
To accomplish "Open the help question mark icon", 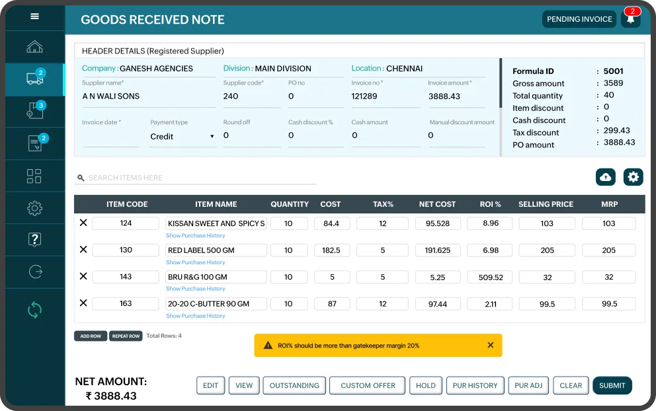I will 34,239.
